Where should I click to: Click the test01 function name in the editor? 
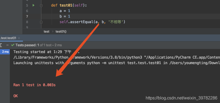pyautogui.click(x=66, y=6)
